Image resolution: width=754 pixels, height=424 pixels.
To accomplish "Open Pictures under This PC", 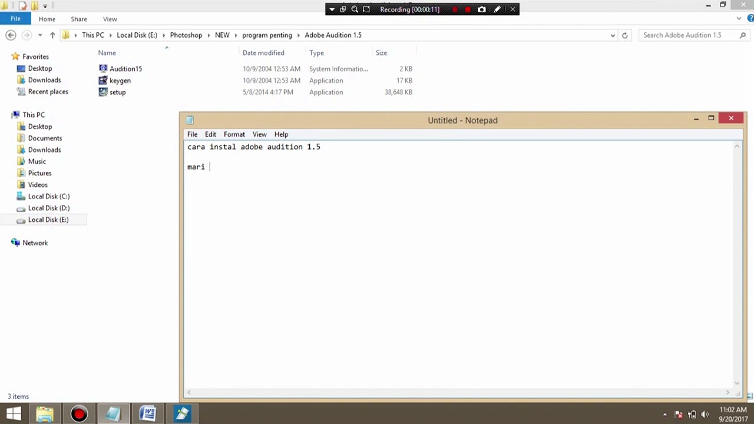I will [39, 173].
